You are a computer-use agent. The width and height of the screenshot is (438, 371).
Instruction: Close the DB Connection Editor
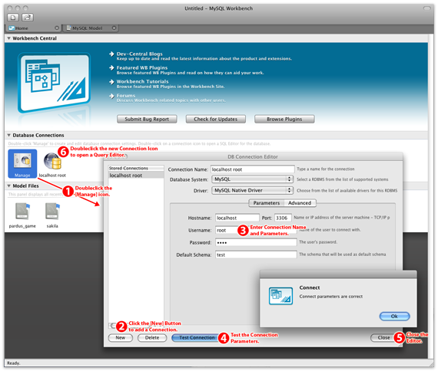(x=383, y=337)
